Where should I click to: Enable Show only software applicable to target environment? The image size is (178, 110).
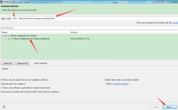(x=2, y=88)
